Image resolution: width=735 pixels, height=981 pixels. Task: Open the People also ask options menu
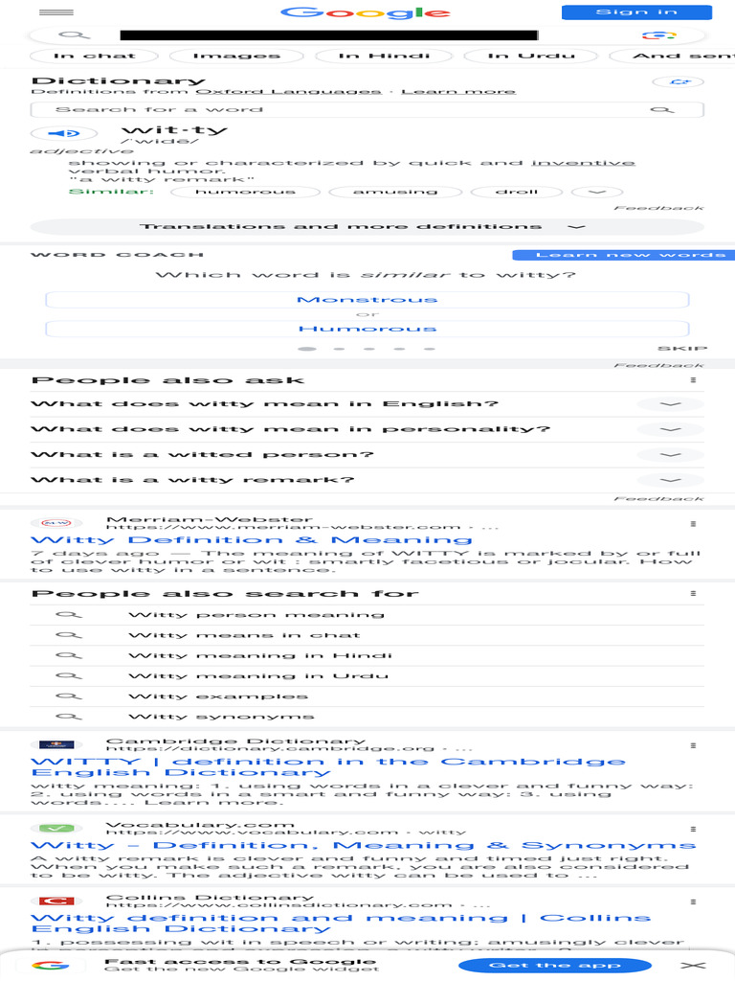[693, 379]
